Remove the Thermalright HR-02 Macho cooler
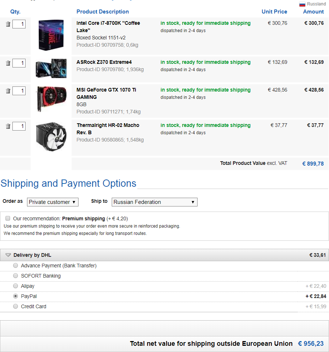Viewport: 329px width, 352px height. 8,126
